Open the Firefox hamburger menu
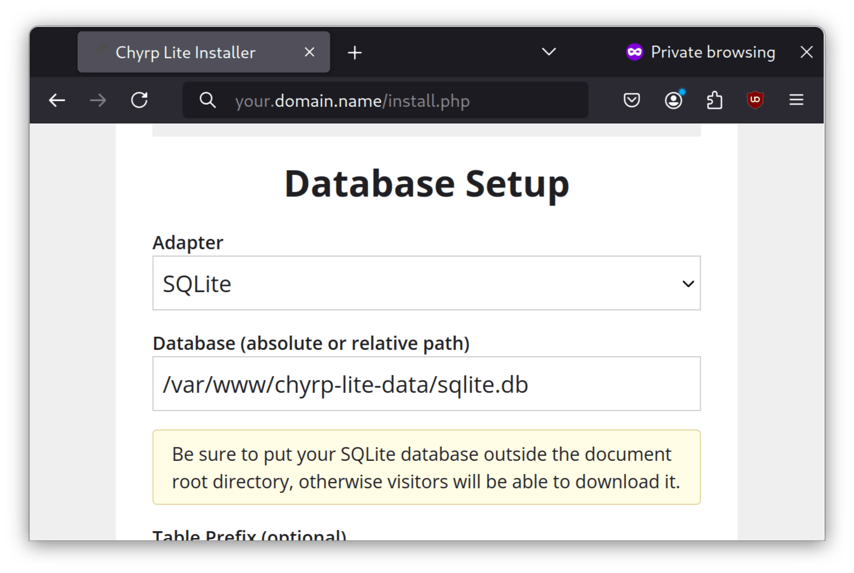Image resolution: width=854 pixels, height=573 pixels. pyautogui.click(x=796, y=101)
